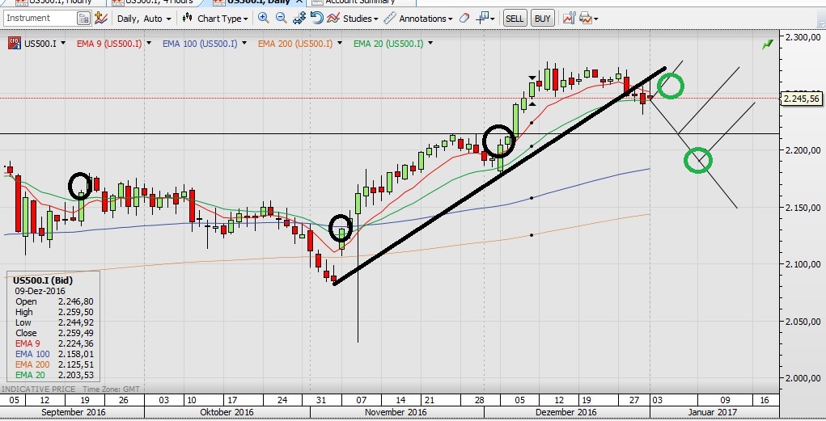826x421 pixels.
Task: Click the EMA 9 value 2.224,36
Action: click(x=76, y=343)
